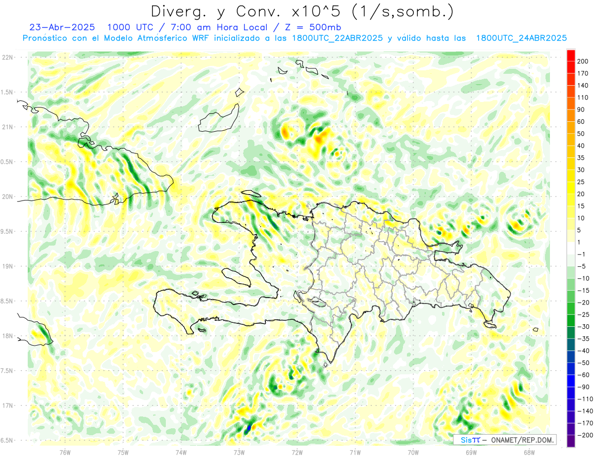Click the '68W' longitude label

[x=529, y=452]
